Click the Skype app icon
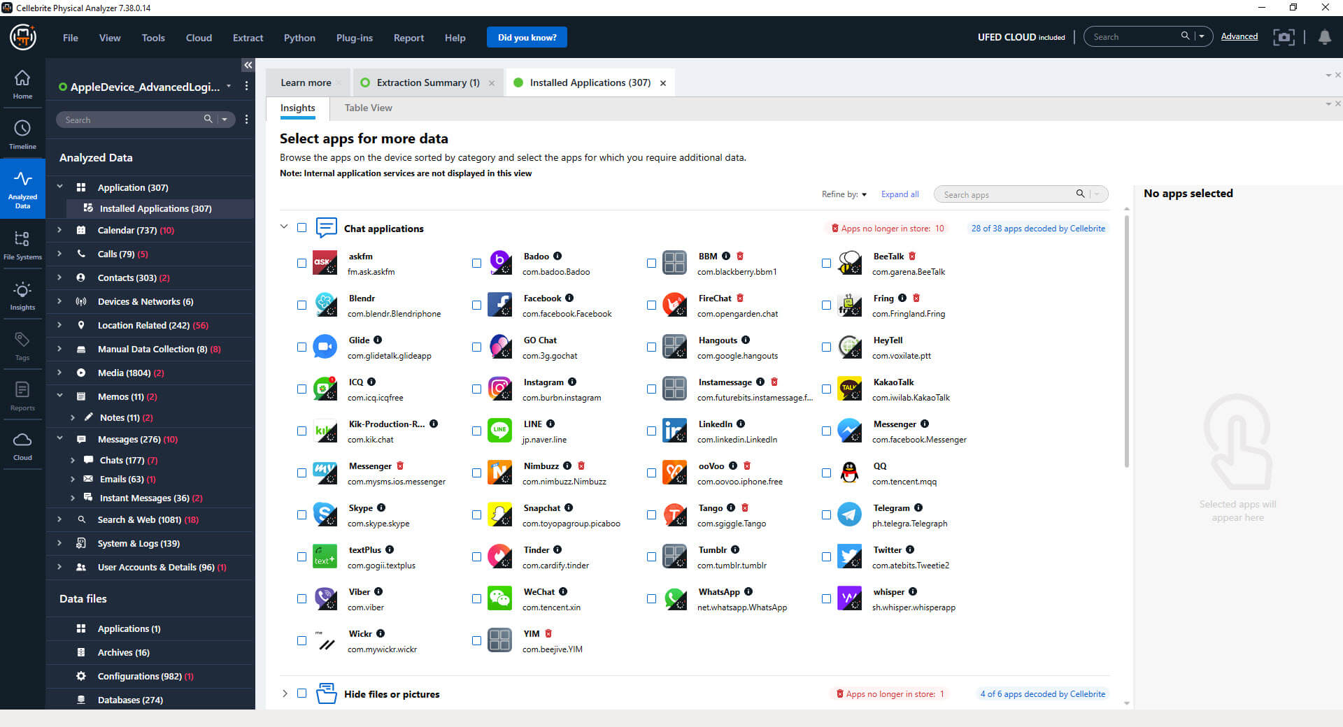Image resolution: width=1343 pixels, height=727 pixels. click(325, 515)
